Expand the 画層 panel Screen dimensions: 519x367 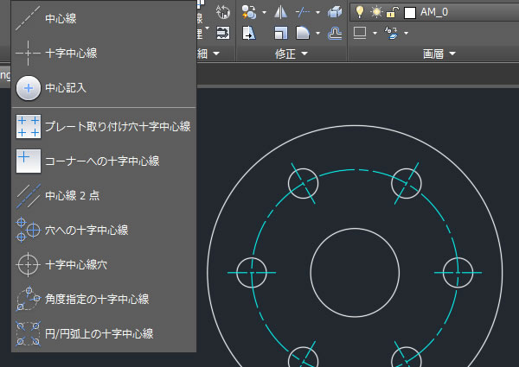(439, 54)
